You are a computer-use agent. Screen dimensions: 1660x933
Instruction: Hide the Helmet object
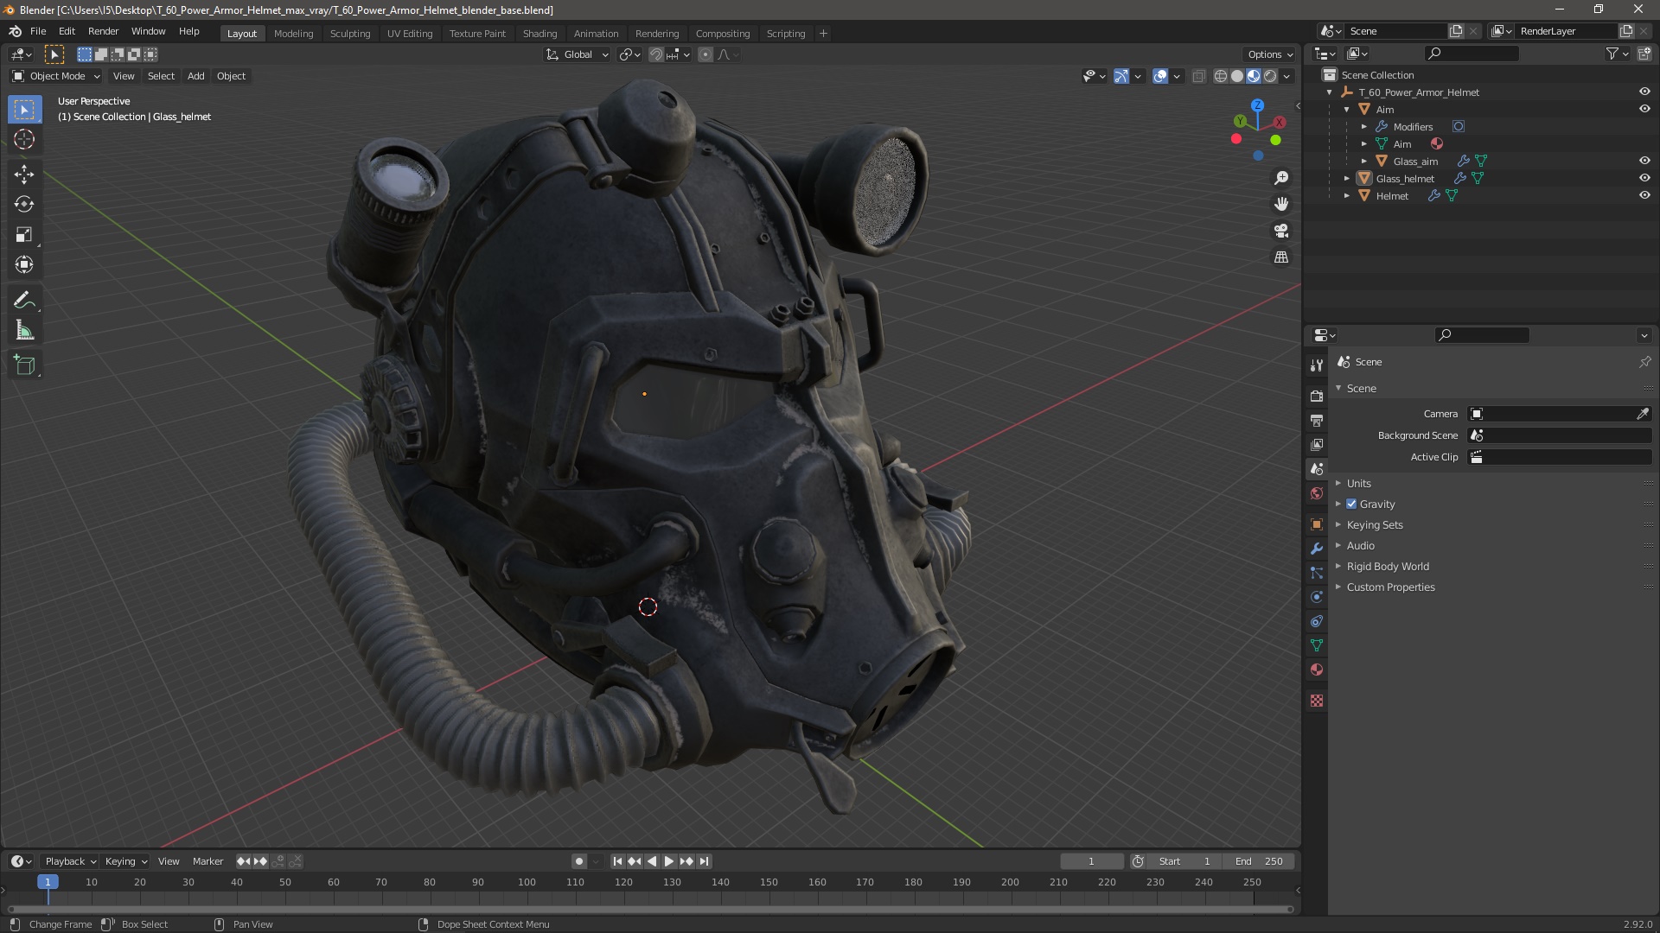point(1644,195)
